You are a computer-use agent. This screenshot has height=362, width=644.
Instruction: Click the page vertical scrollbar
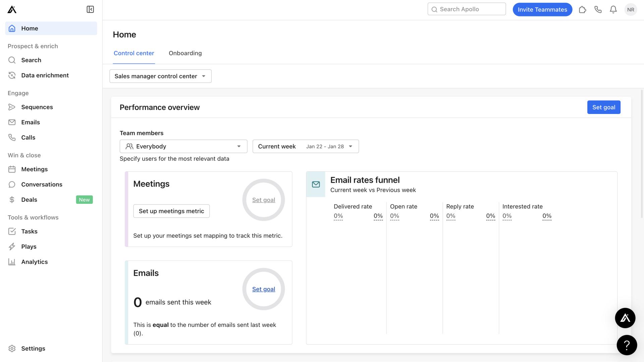pyautogui.click(x=642, y=154)
